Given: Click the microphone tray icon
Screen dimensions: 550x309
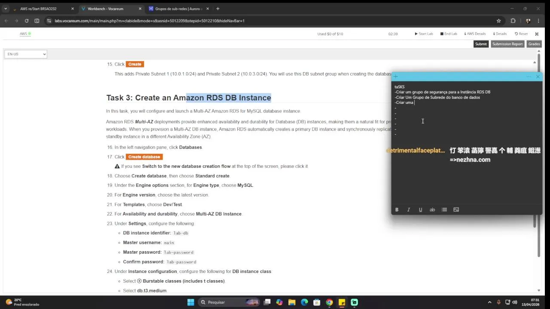Looking at the screenshot, I should point(499,302).
